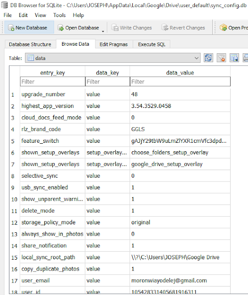The width and height of the screenshot is (248, 295).
Task: Select row number 12 header
Action: click(14, 222)
